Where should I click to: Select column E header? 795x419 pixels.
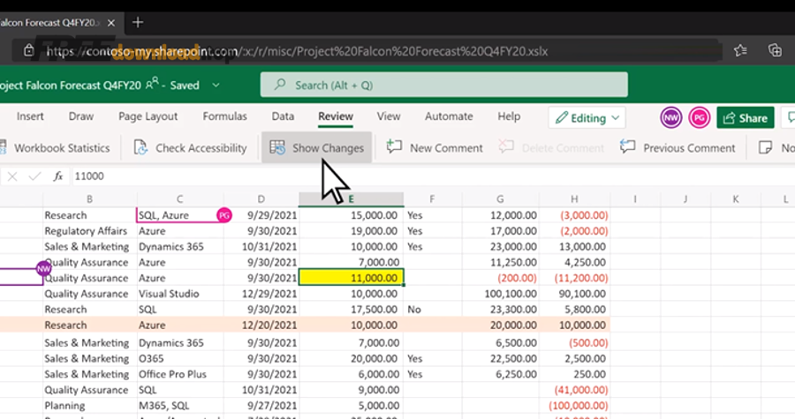351,199
